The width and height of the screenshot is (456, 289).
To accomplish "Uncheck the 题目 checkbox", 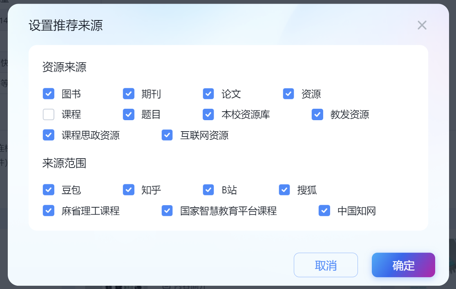I will 129,114.
